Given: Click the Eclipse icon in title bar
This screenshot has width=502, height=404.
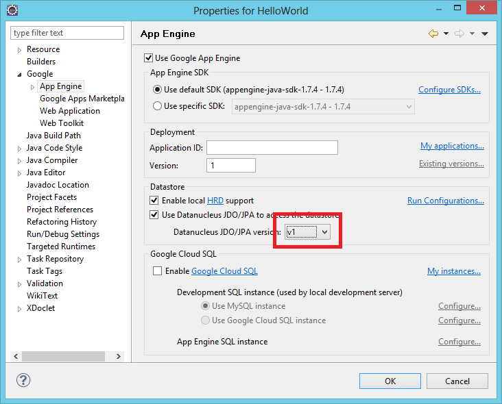Looking at the screenshot, I should click(x=12, y=10).
